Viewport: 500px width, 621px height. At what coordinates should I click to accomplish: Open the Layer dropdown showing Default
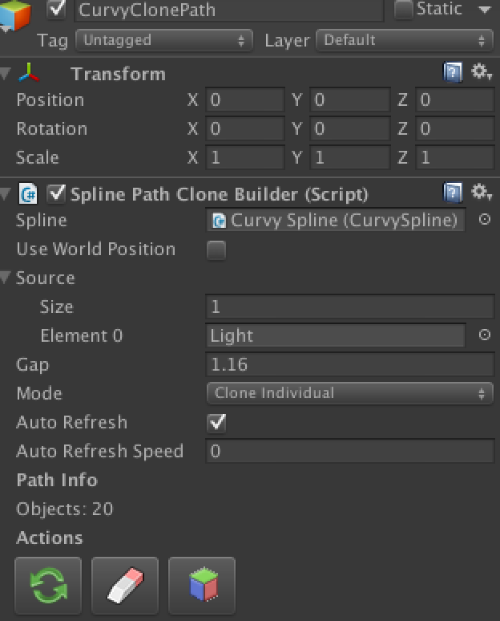pos(405,40)
